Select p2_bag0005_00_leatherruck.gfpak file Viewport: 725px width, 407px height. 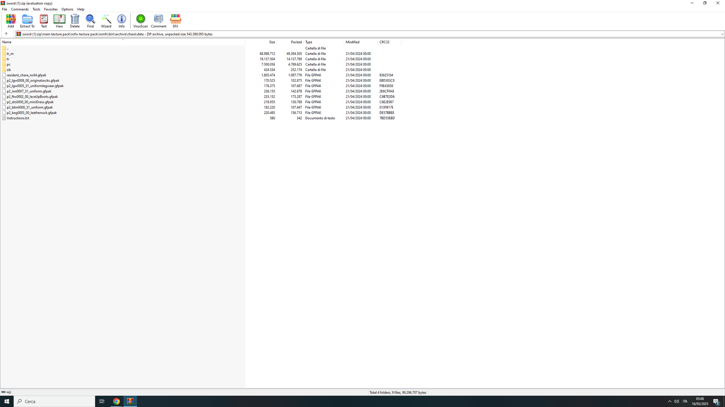tap(32, 113)
